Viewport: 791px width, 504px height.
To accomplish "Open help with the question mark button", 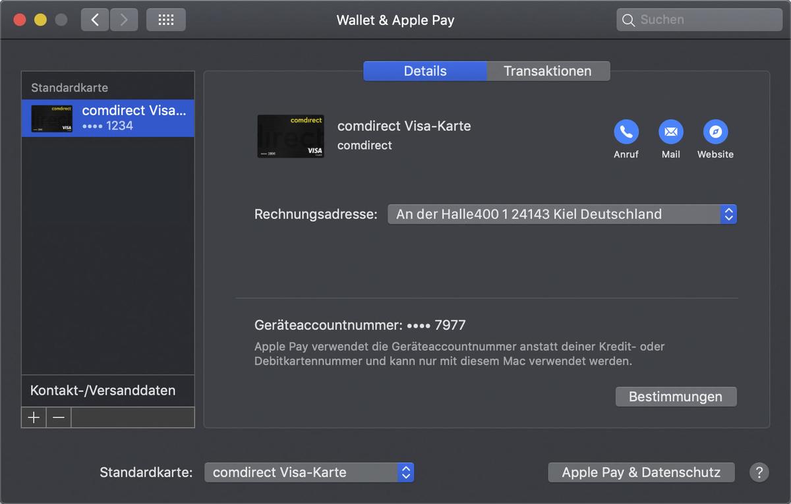I will click(759, 472).
